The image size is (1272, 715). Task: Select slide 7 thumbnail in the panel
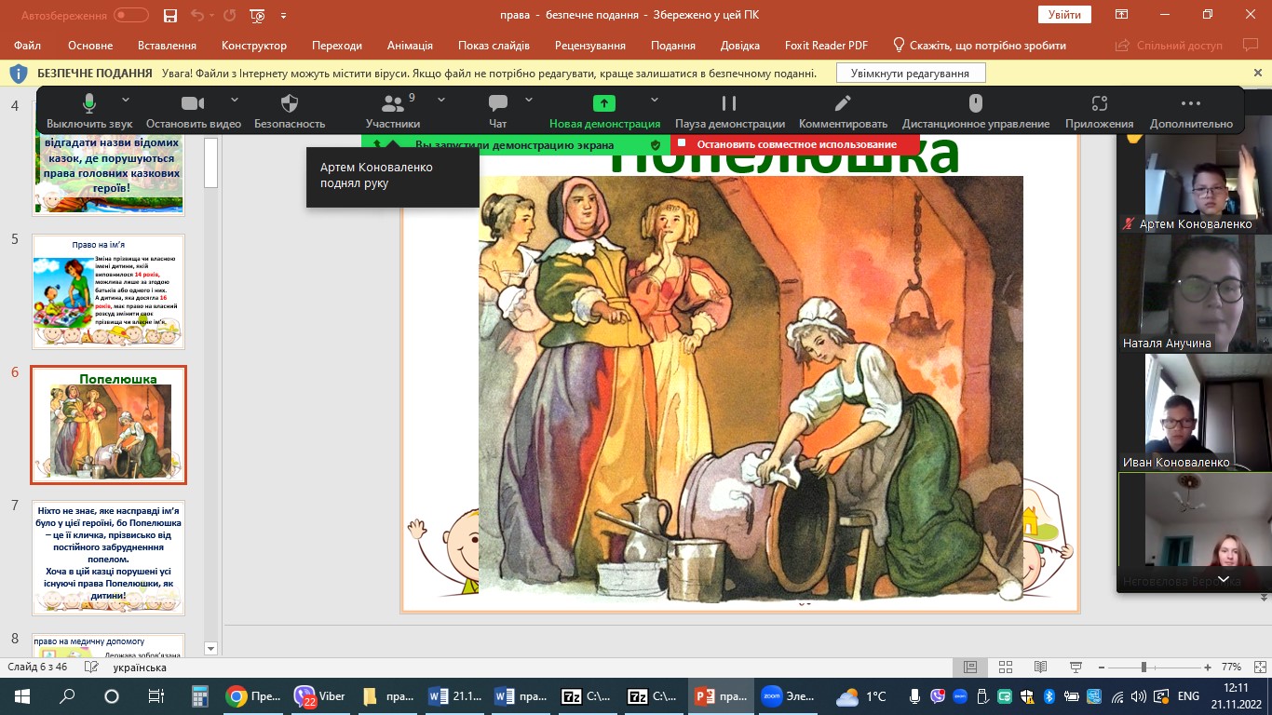coord(108,558)
